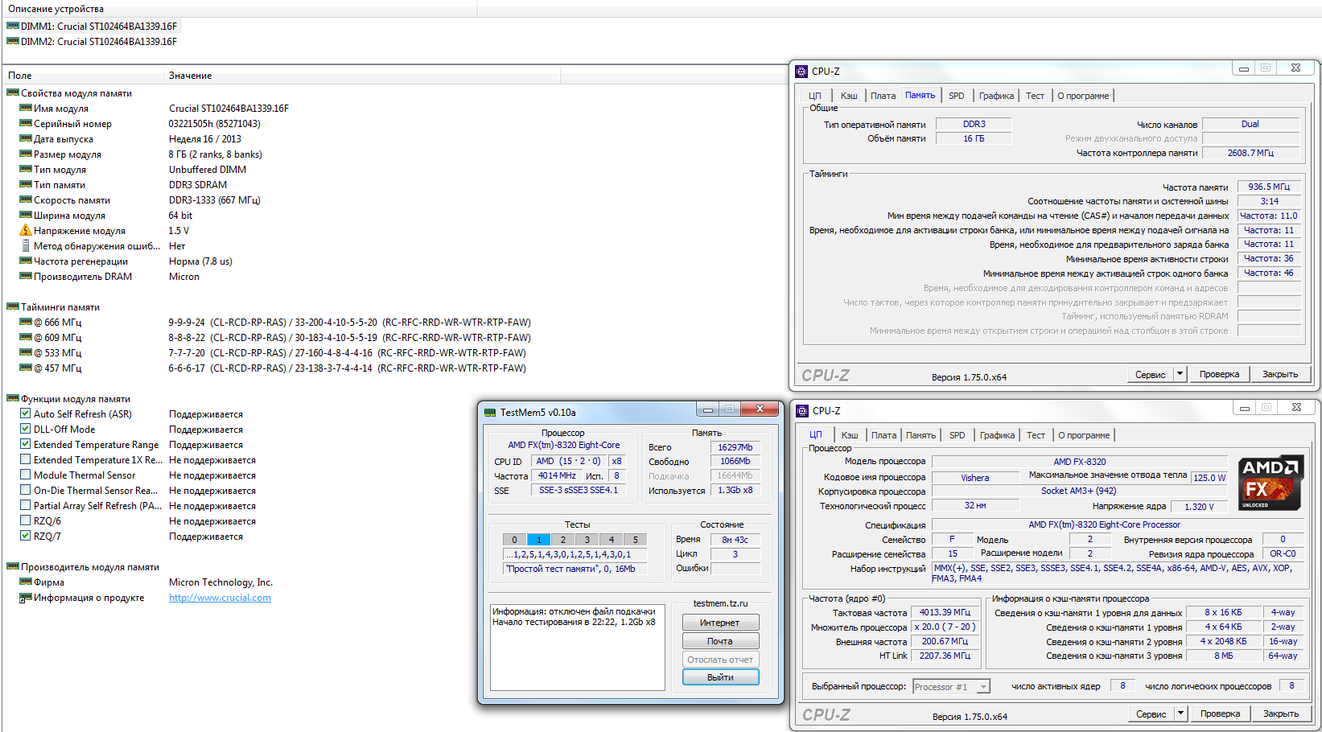The width and height of the screenshot is (1322, 732).
Task: Toggle the Extended Temperature Range checkbox
Action: pyautogui.click(x=26, y=444)
